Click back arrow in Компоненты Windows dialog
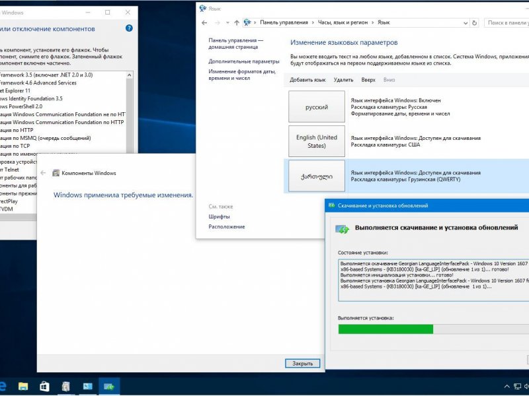This screenshot has height=396, width=529. (43, 173)
